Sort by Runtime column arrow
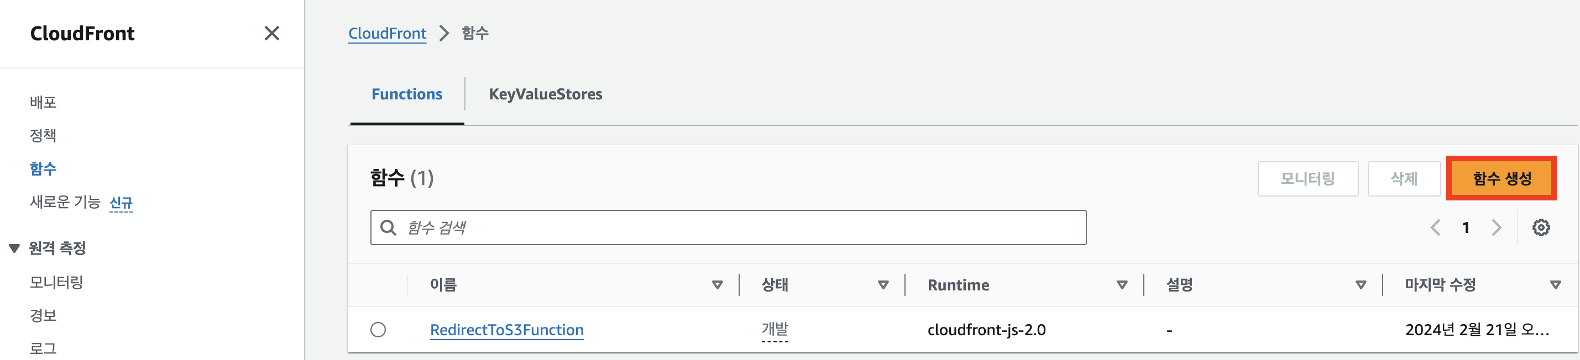1580x360 pixels. click(x=1122, y=285)
